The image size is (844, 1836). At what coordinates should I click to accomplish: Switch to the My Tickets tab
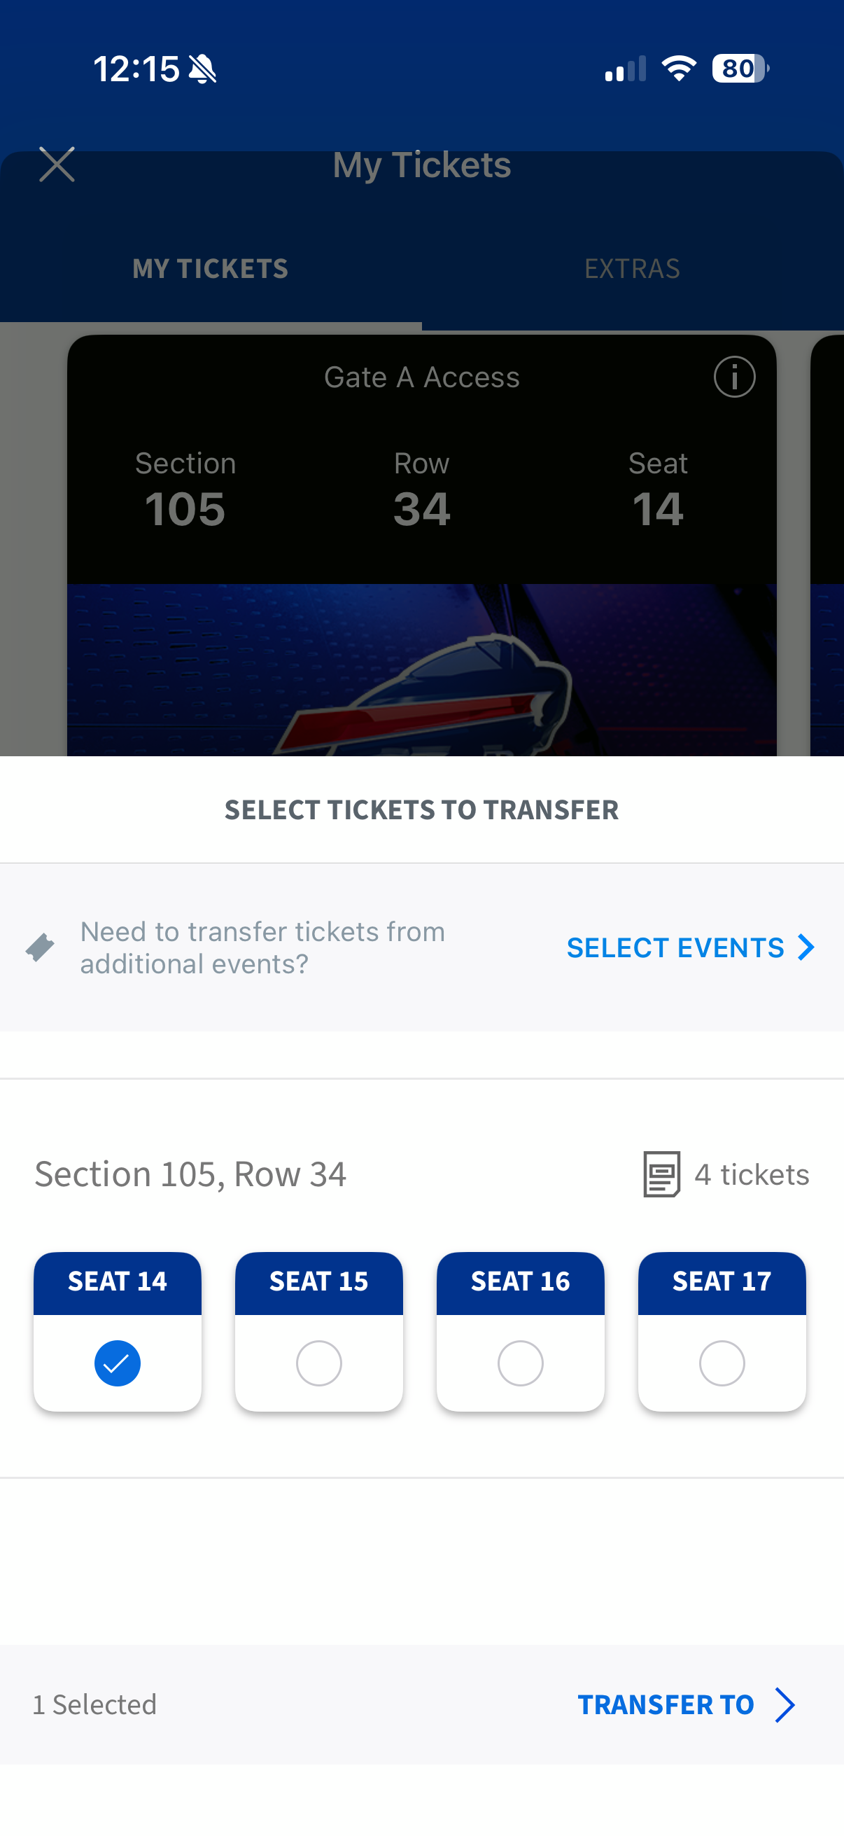tap(211, 269)
